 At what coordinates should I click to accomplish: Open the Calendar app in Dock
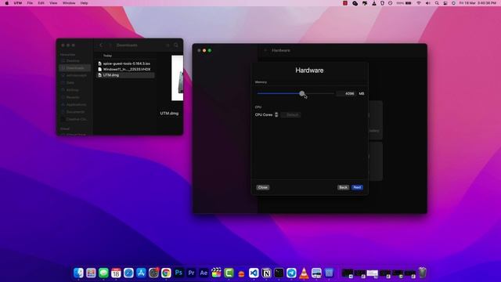click(116, 273)
